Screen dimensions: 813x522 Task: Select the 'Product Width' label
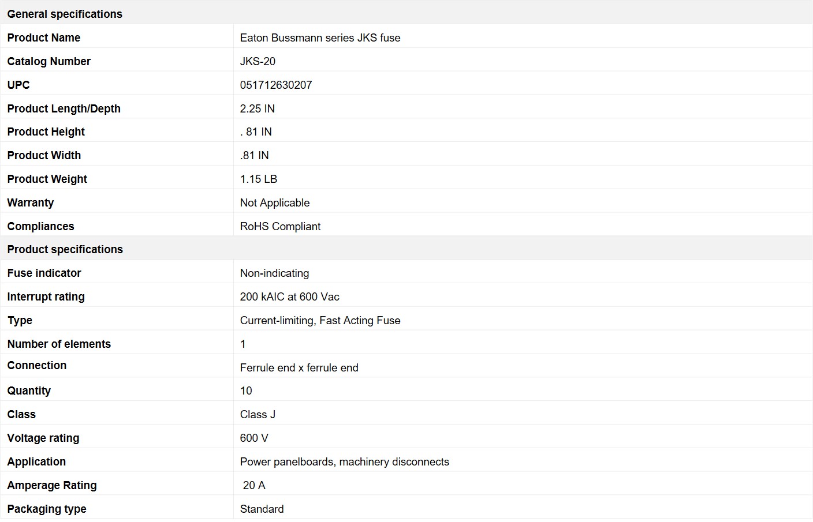(44, 155)
